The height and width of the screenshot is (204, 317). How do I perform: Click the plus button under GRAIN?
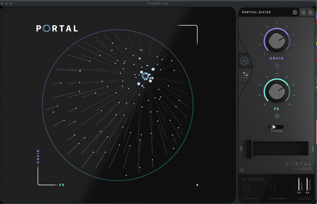click(x=277, y=65)
